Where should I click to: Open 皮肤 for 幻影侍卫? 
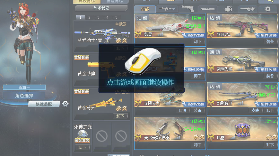255,110
